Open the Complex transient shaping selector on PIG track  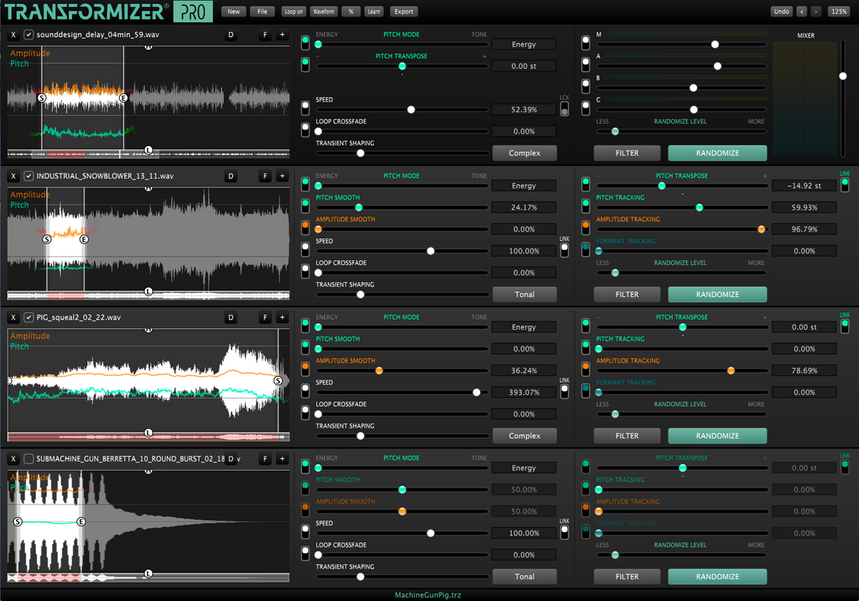tap(523, 436)
